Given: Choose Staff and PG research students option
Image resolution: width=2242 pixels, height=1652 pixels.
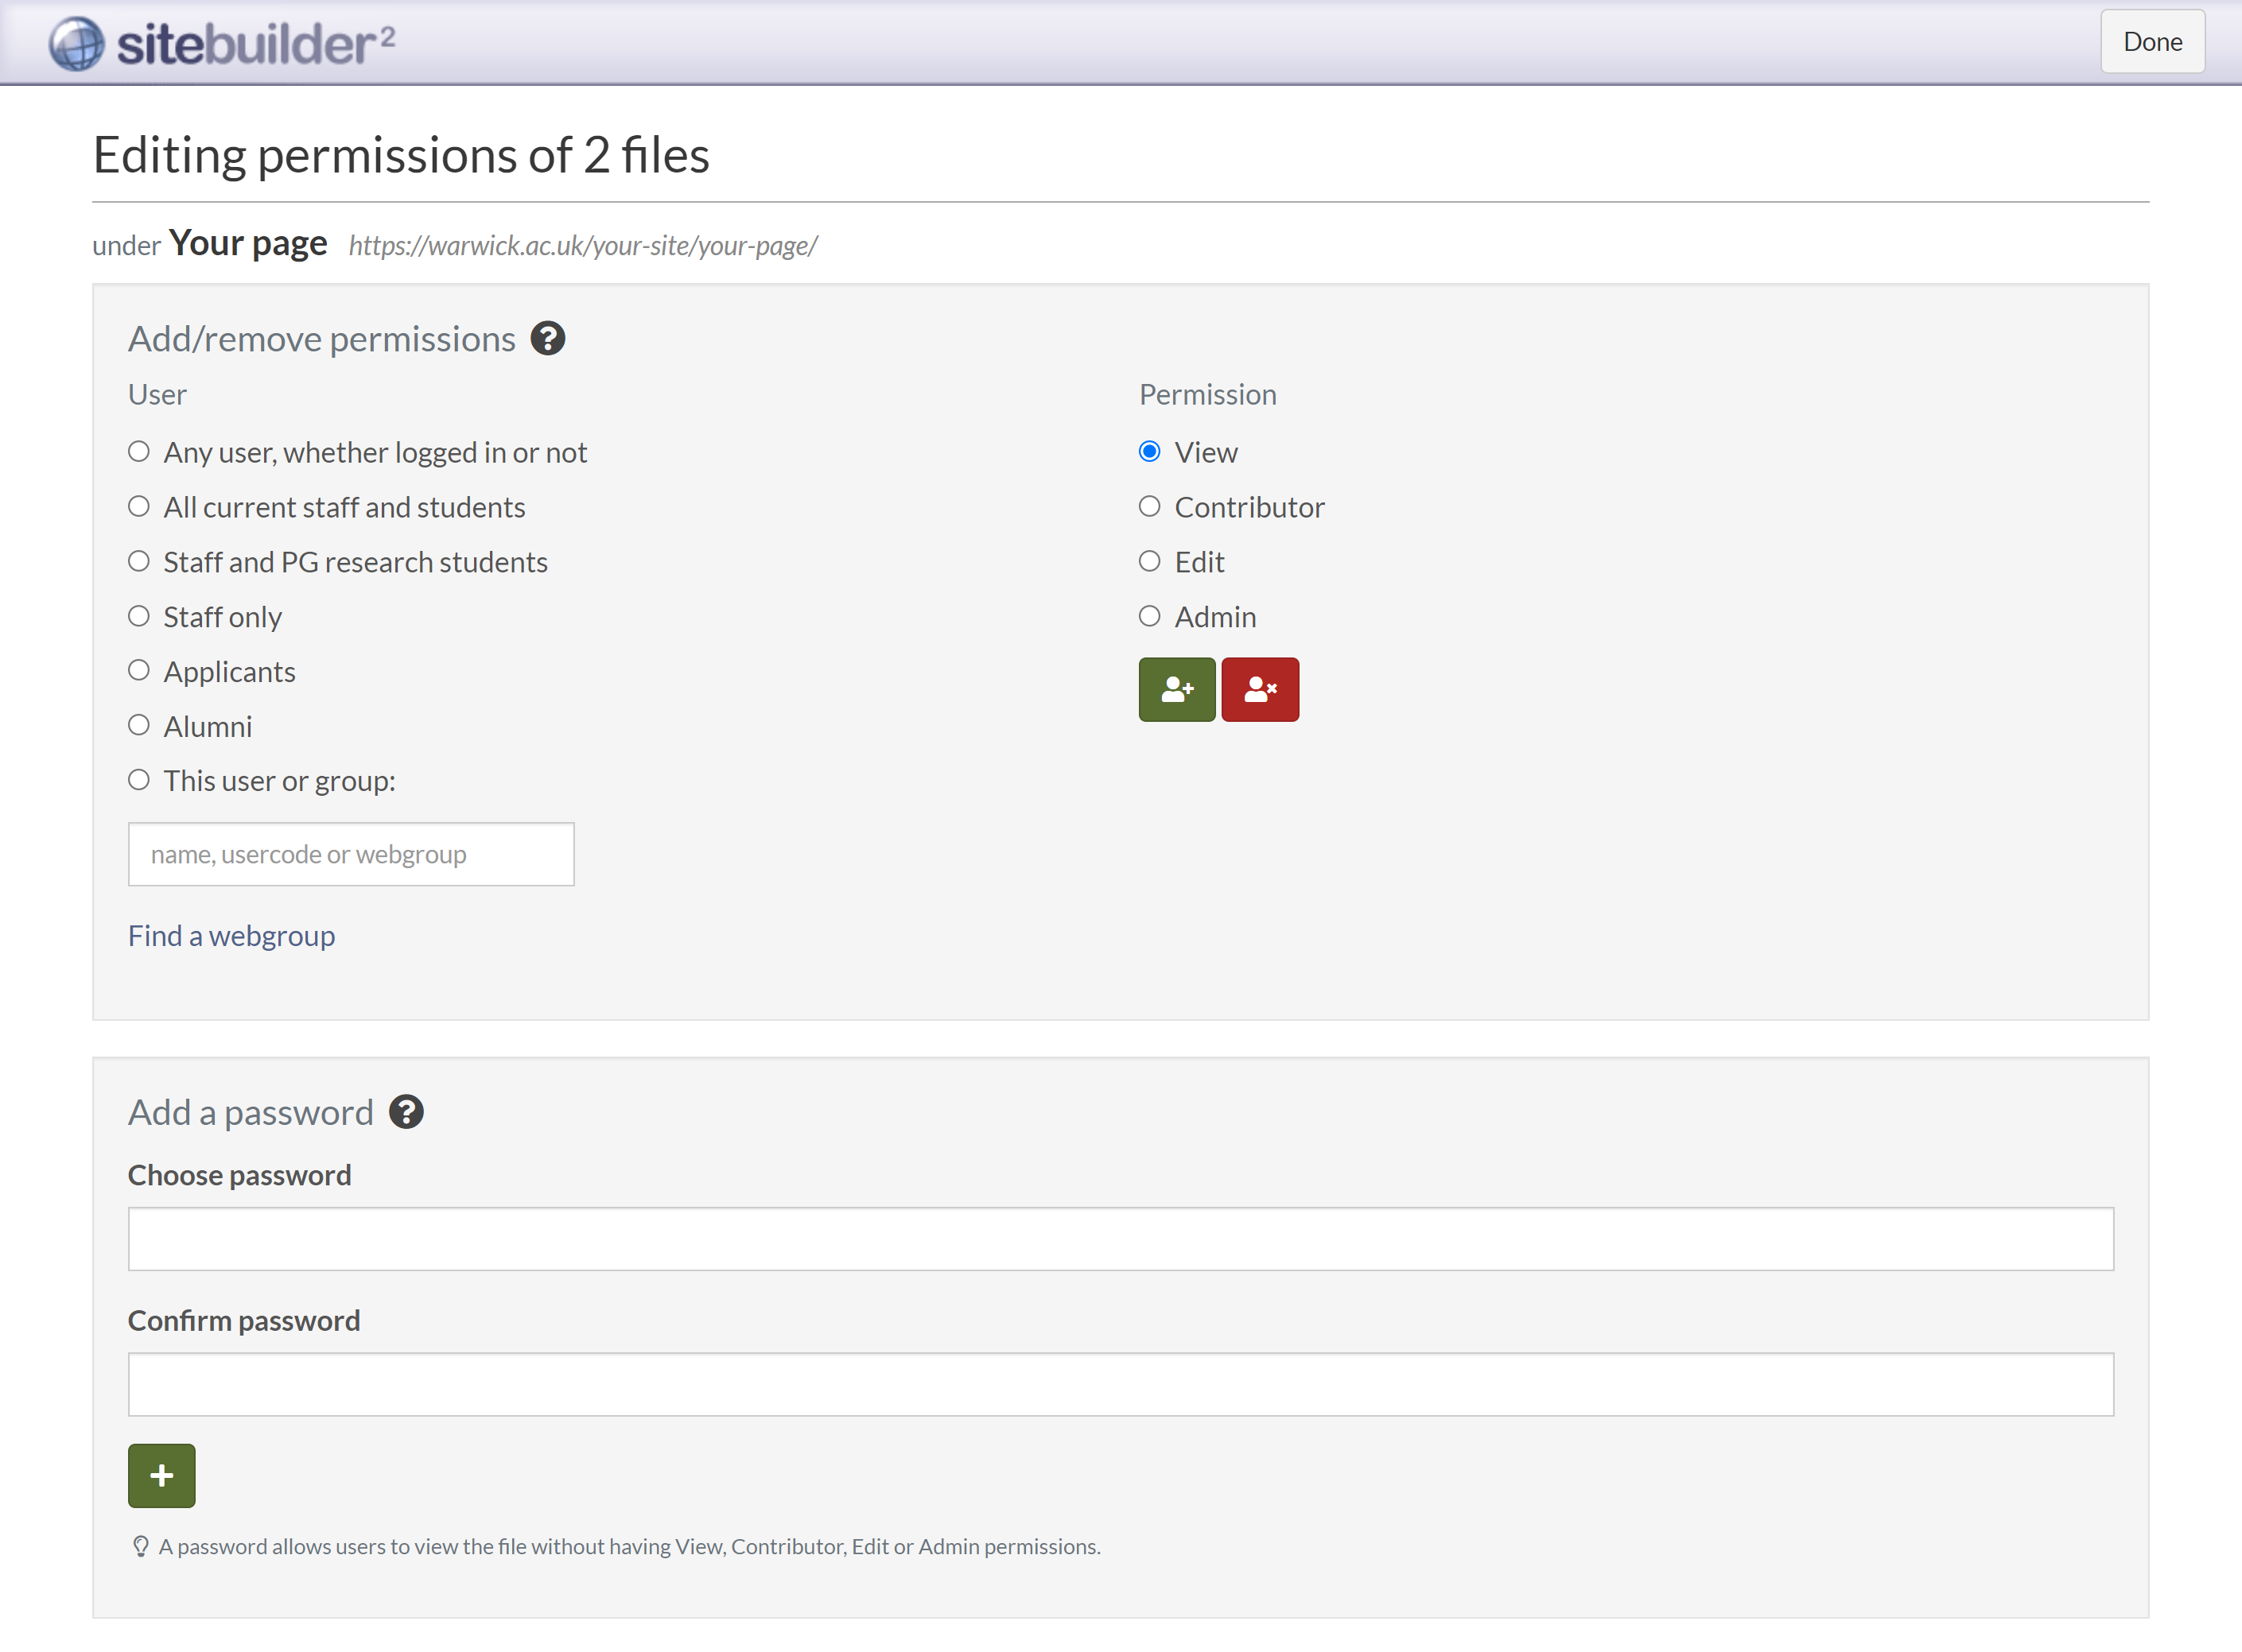Looking at the screenshot, I should coord(139,562).
